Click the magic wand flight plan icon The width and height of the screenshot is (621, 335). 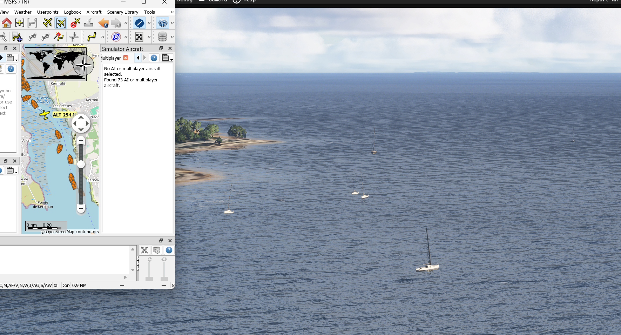pos(59,36)
